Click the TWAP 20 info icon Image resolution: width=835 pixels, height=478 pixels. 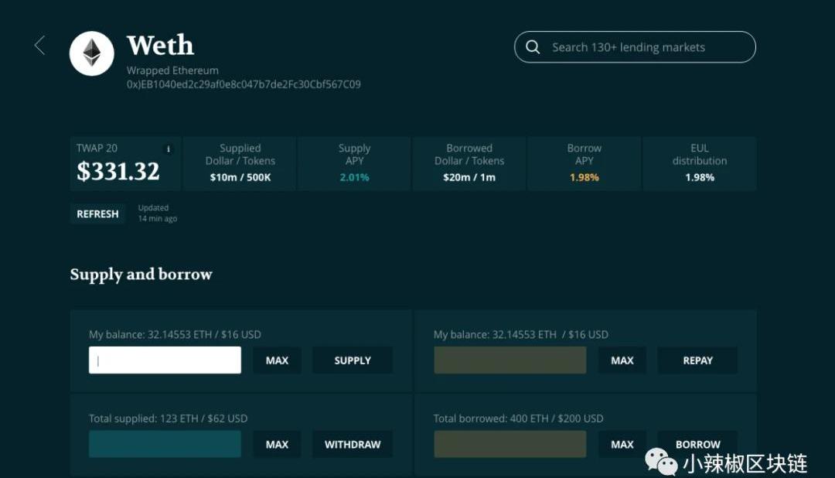point(169,149)
